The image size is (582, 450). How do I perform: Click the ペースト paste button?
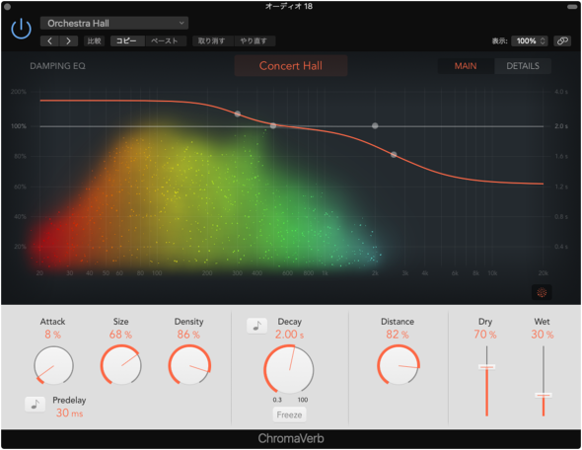[165, 40]
